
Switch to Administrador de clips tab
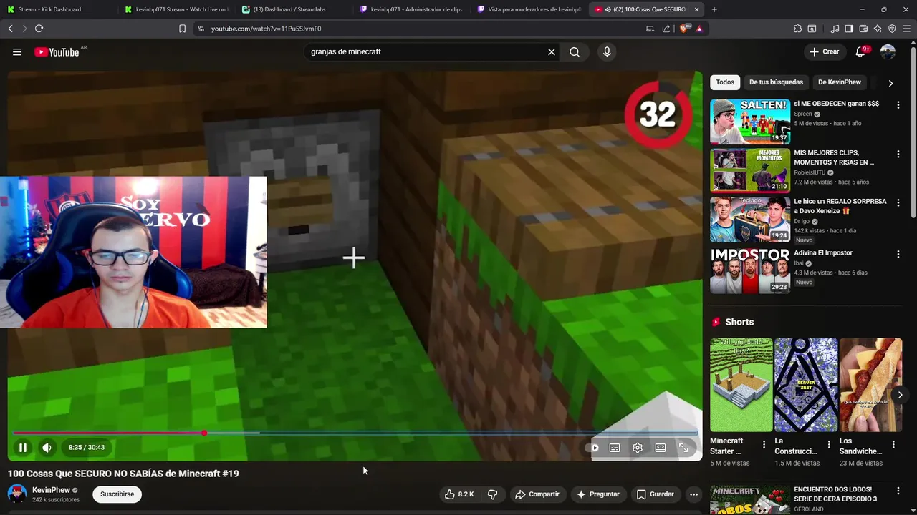pos(412,9)
